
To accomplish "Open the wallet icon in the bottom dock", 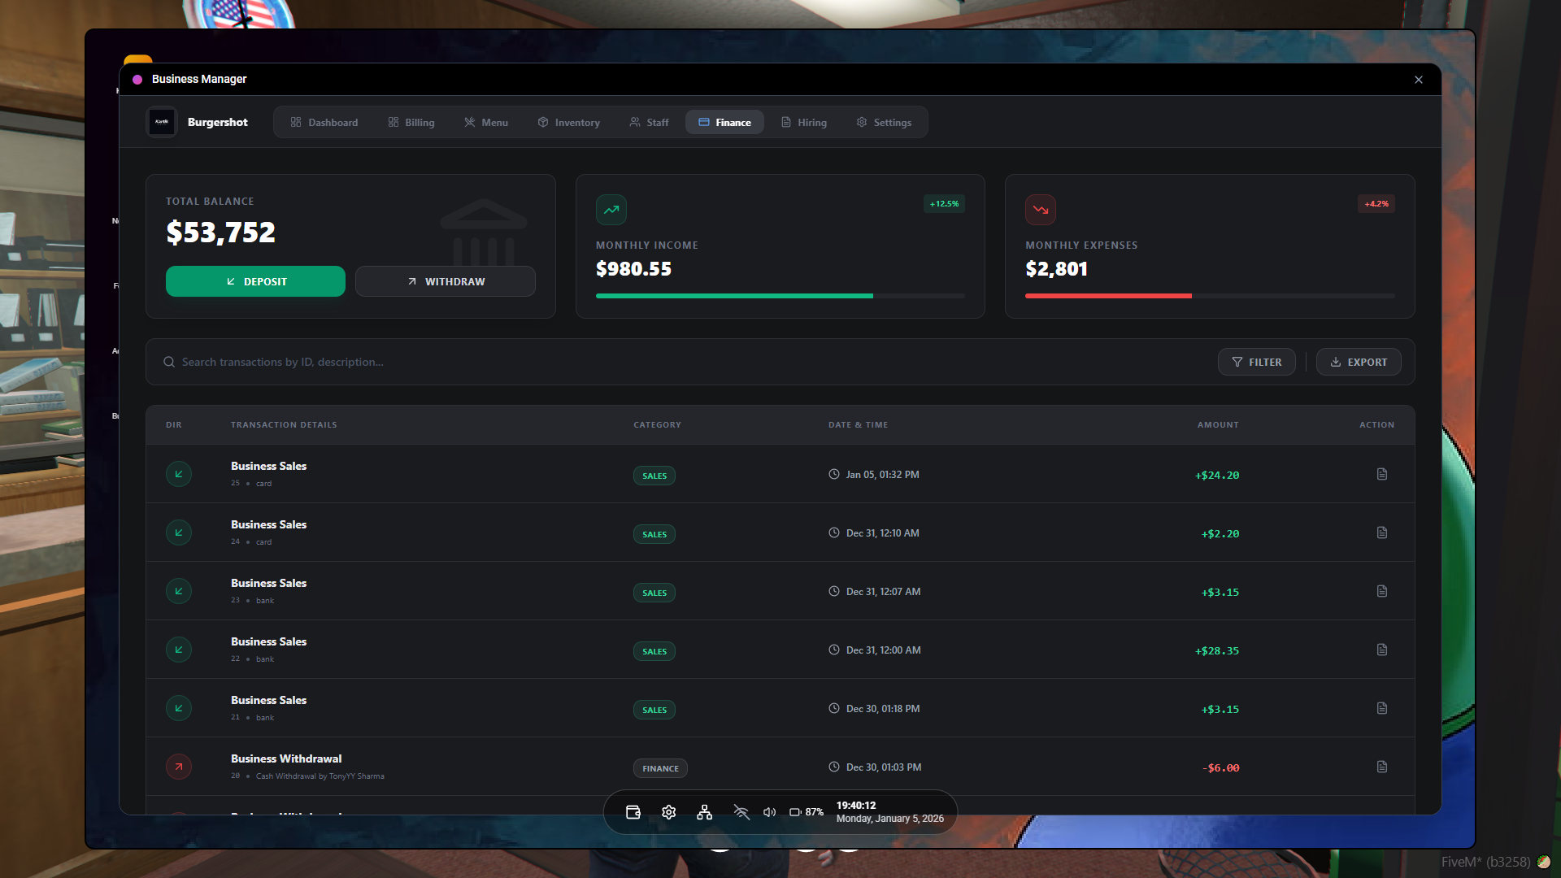I will [x=633, y=812].
